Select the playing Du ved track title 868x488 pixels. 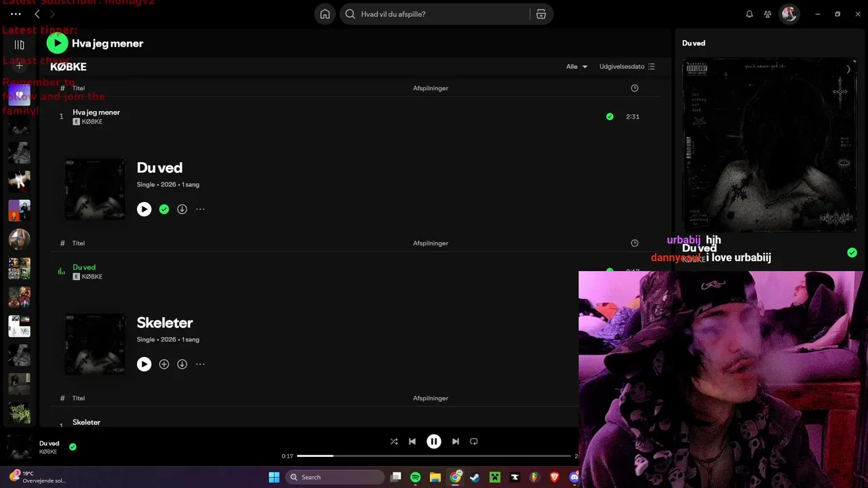[84, 267]
